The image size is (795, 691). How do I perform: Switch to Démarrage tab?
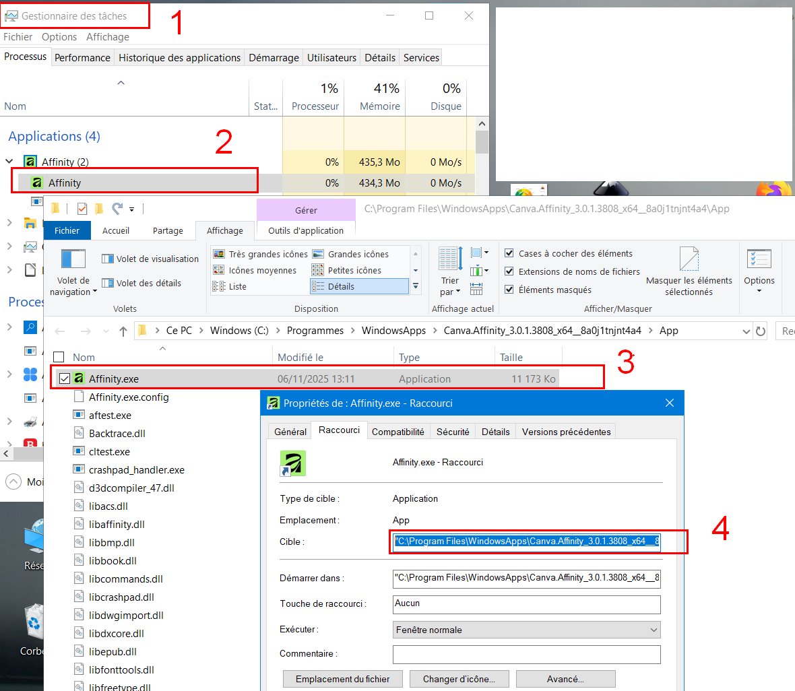274,58
